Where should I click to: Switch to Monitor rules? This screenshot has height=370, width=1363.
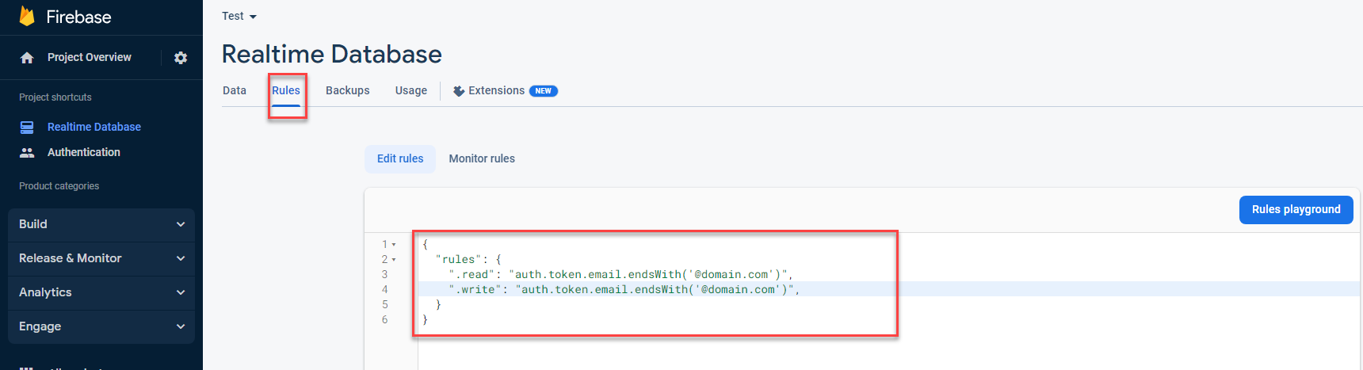pyautogui.click(x=482, y=158)
